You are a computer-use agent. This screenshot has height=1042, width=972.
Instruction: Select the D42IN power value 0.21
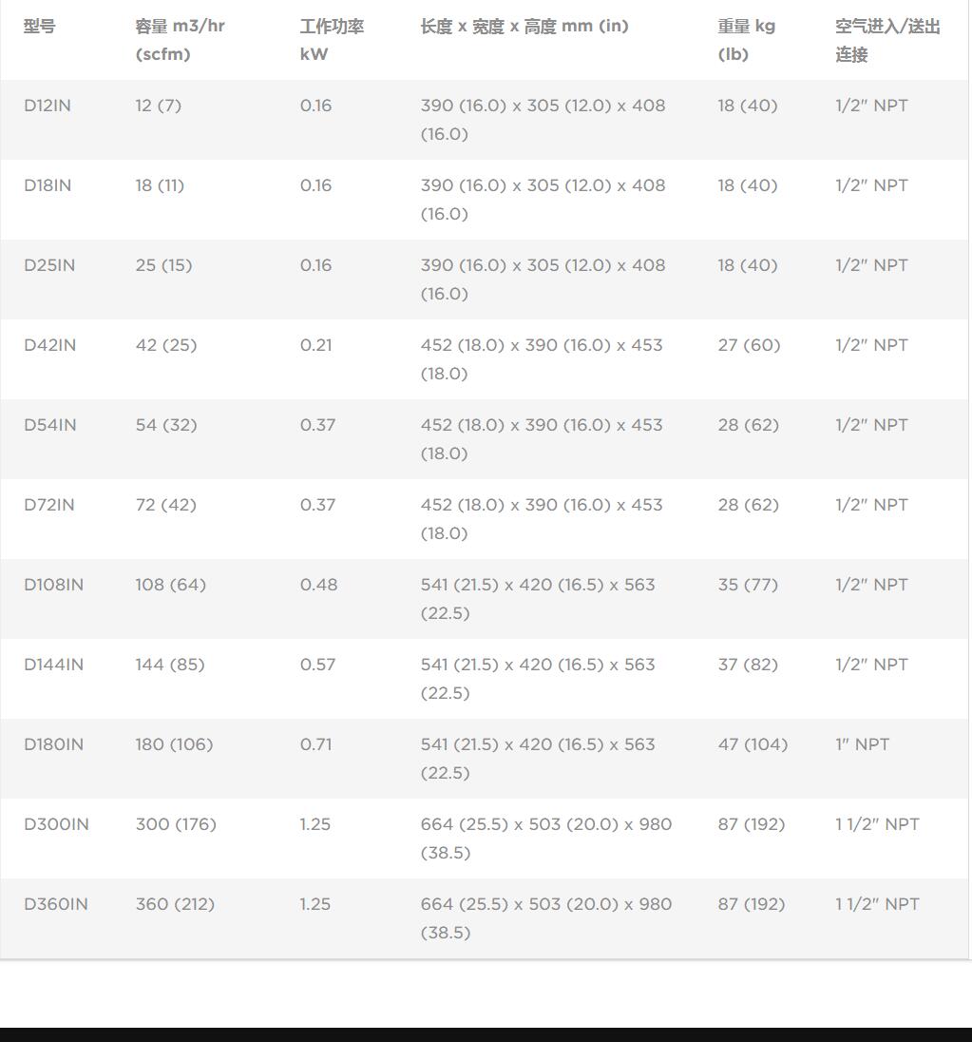point(316,345)
